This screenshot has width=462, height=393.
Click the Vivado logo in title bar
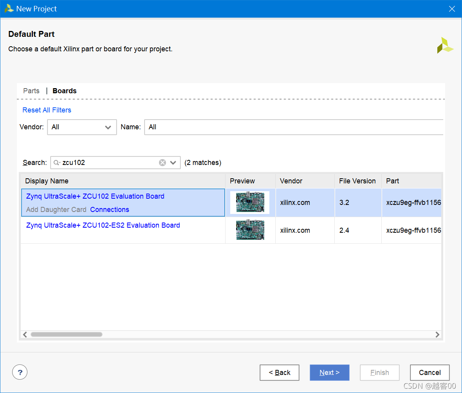pyautogui.click(x=9, y=9)
